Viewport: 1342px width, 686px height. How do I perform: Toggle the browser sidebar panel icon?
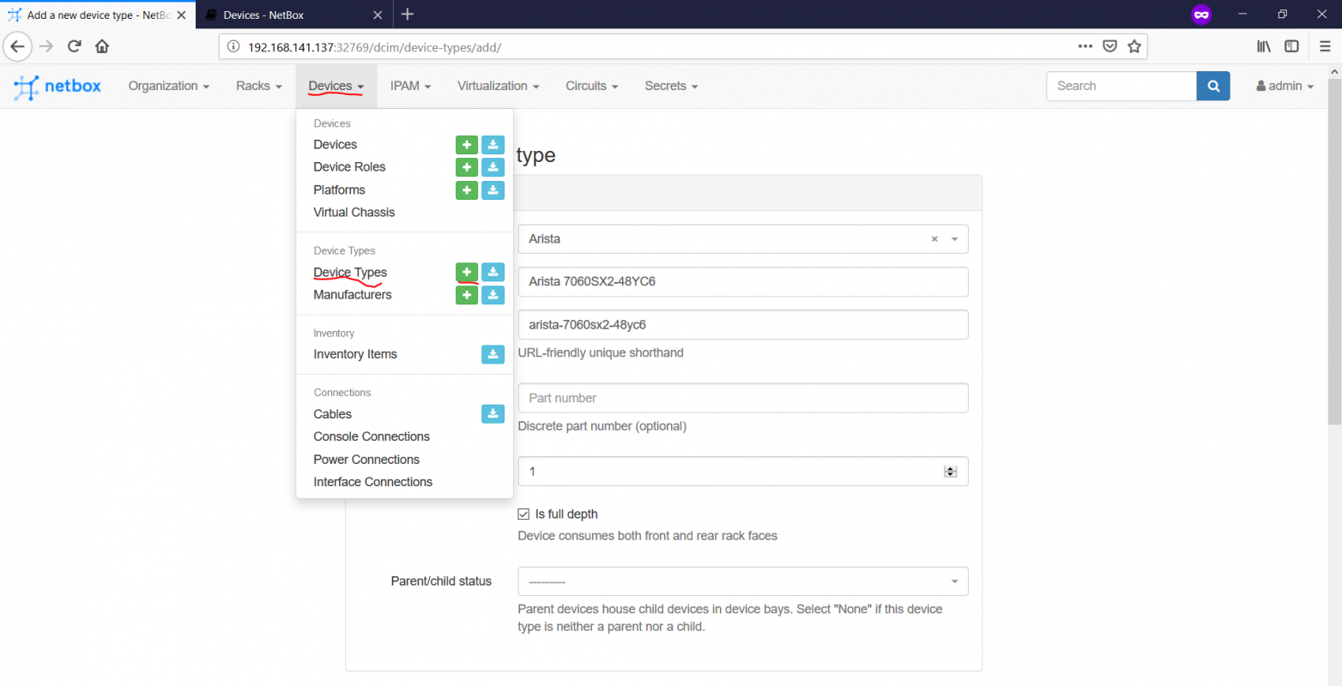tap(1291, 46)
